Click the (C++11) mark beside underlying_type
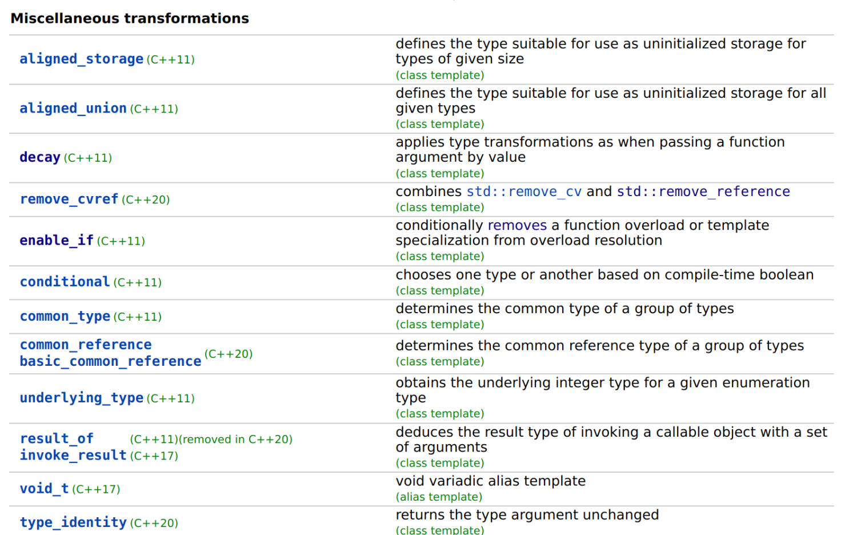857x535 pixels. click(x=171, y=398)
